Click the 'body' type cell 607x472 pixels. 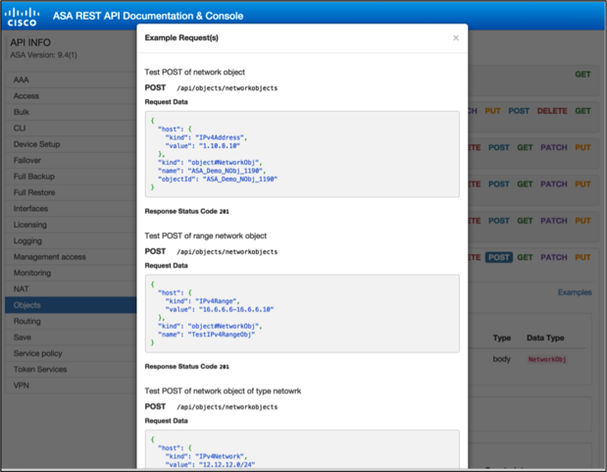(501, 359)
